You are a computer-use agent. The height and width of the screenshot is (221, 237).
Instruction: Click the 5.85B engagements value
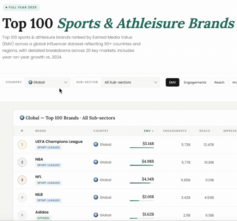185,180
